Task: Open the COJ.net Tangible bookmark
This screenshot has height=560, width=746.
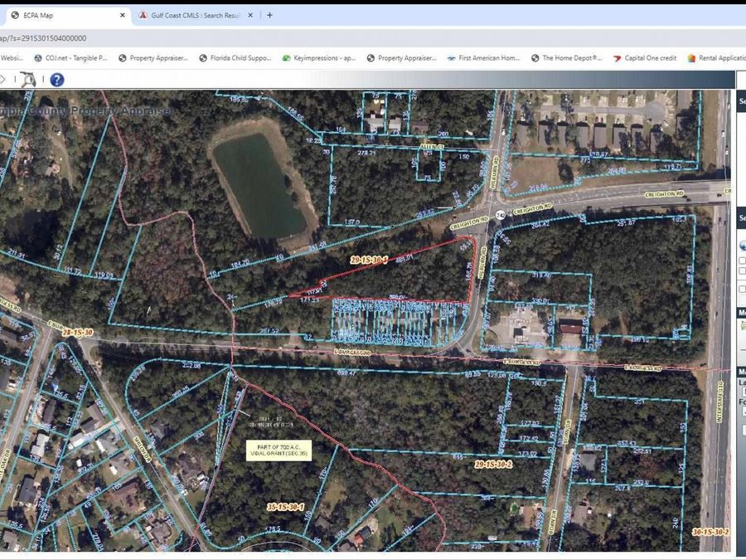Action: point(71,58)
